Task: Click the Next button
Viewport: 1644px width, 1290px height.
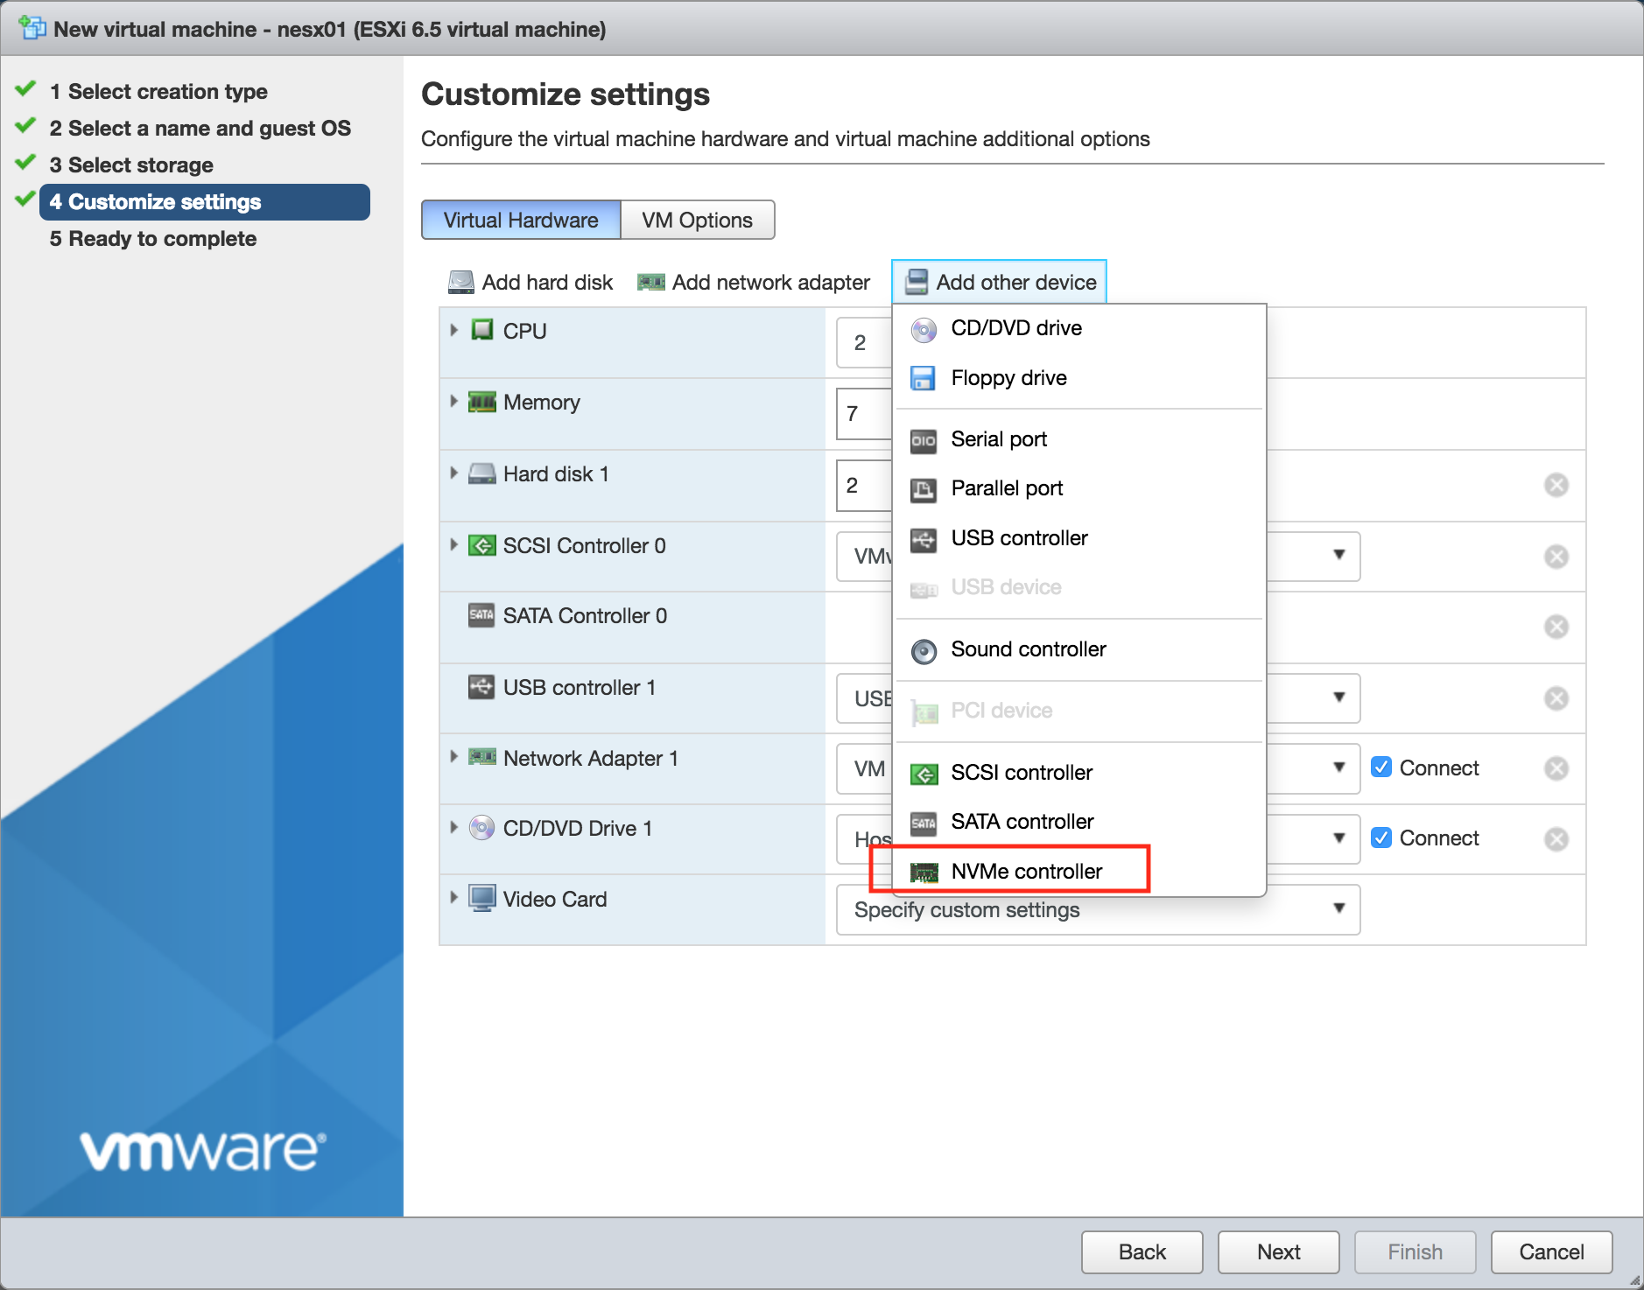Action: point(1279,1252)
